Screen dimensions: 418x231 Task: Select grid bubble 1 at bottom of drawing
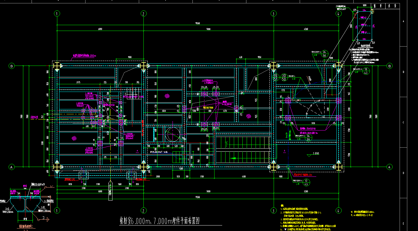click(x=57, y=210)
